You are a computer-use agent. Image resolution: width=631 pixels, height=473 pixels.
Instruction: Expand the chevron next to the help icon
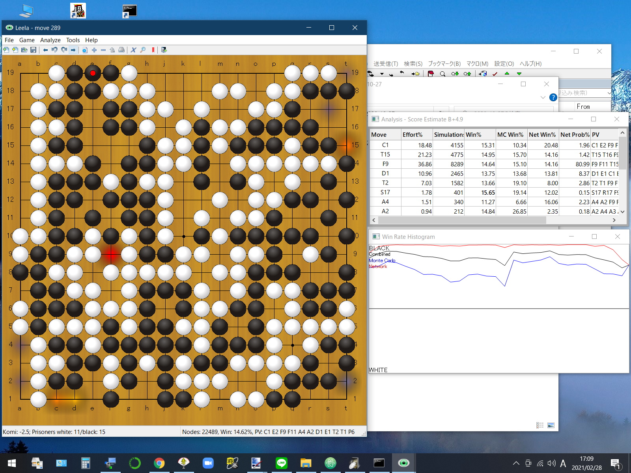pyautogui.click(x=543, y=97)
